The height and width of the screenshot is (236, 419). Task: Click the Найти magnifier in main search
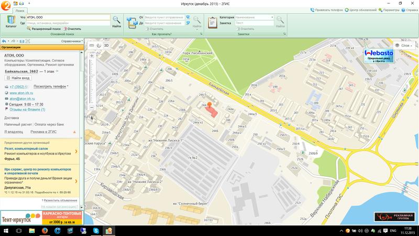click(x=116, y=22)
